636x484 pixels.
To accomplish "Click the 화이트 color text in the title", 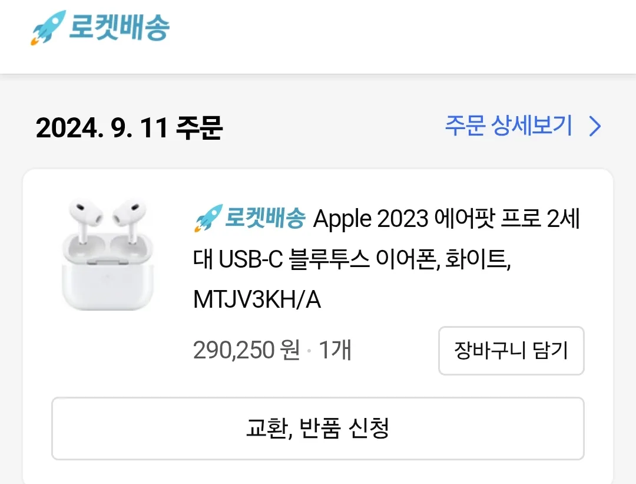I will [x=477, y=260].
